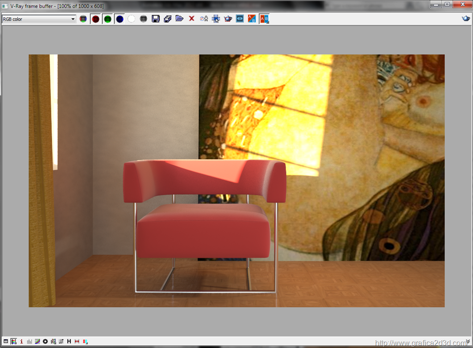Click the red-cyan stereo icon in status bar
The width and height of the screenshot is (473, 348).
pos(85,342)
